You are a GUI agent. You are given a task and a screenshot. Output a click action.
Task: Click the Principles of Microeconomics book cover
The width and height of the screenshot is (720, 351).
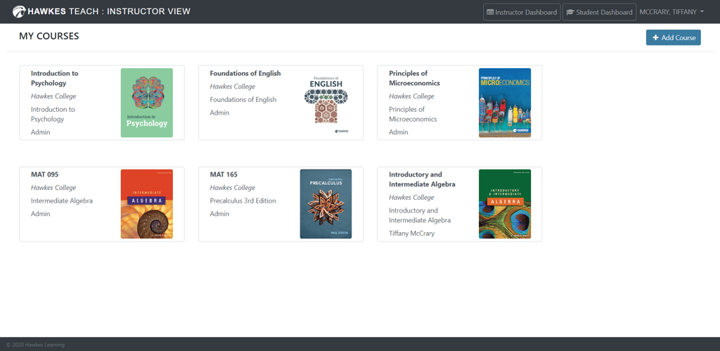pyautogui.click(x=504, y=103)
